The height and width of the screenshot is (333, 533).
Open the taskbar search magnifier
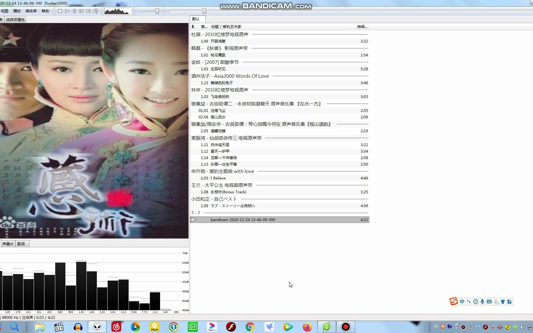(14, 327)
